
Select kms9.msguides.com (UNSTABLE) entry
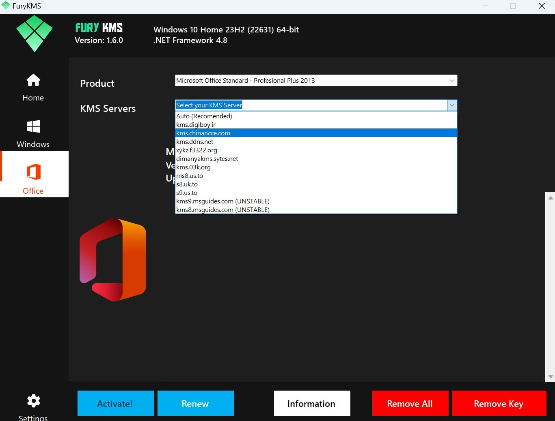[316, 201]
